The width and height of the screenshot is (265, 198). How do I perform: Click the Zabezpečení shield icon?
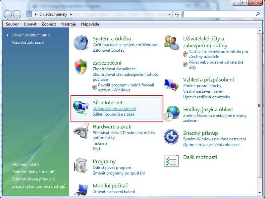pos(81,67)
